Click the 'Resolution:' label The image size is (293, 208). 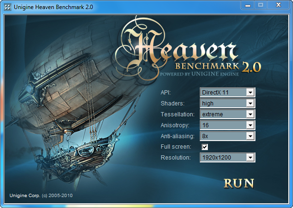(176, 158)
